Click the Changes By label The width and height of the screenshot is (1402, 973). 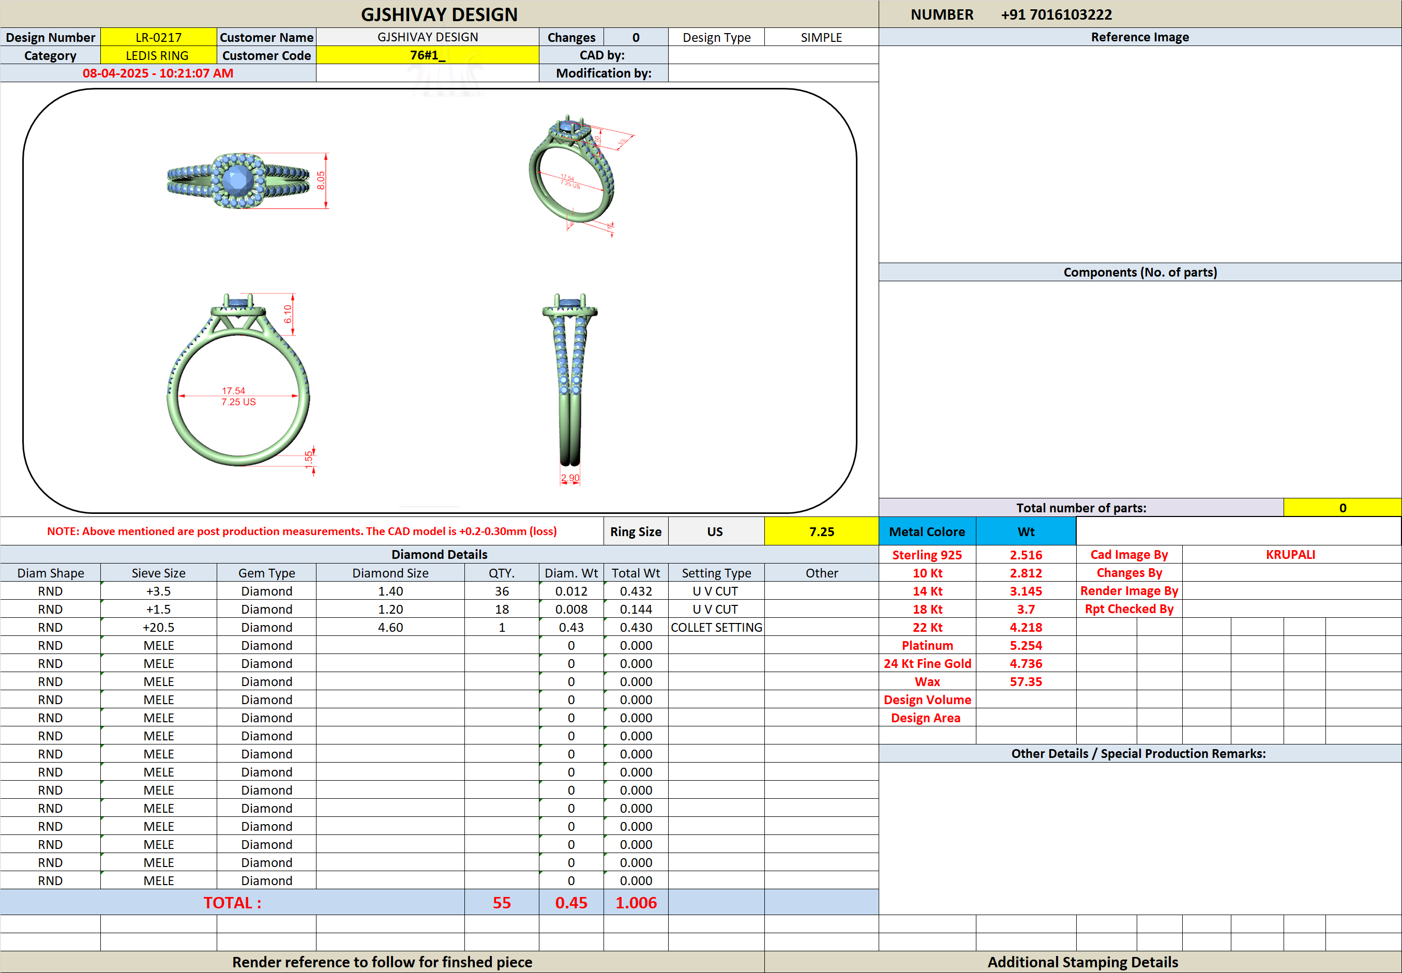[1129, 573]
